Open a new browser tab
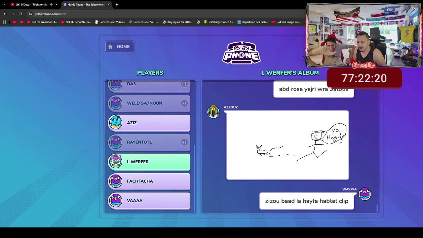The image size is (423, 238). point(117,5)
